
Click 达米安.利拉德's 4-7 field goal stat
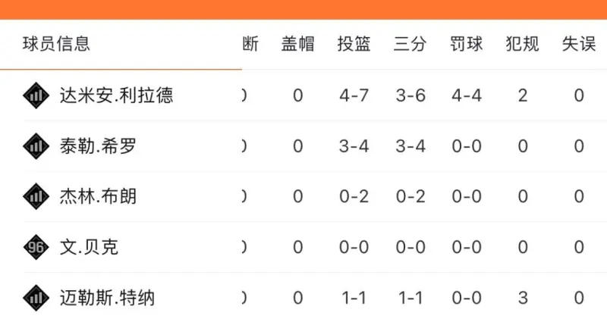(x=354, y=95)
